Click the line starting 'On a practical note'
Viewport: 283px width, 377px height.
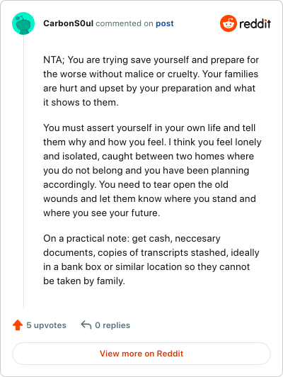(x=132, y=239)
